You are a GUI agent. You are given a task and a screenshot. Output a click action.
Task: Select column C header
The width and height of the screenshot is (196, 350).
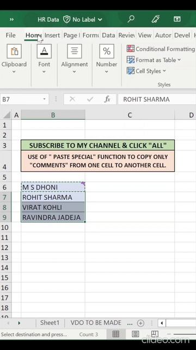click(x=130, y=115)
